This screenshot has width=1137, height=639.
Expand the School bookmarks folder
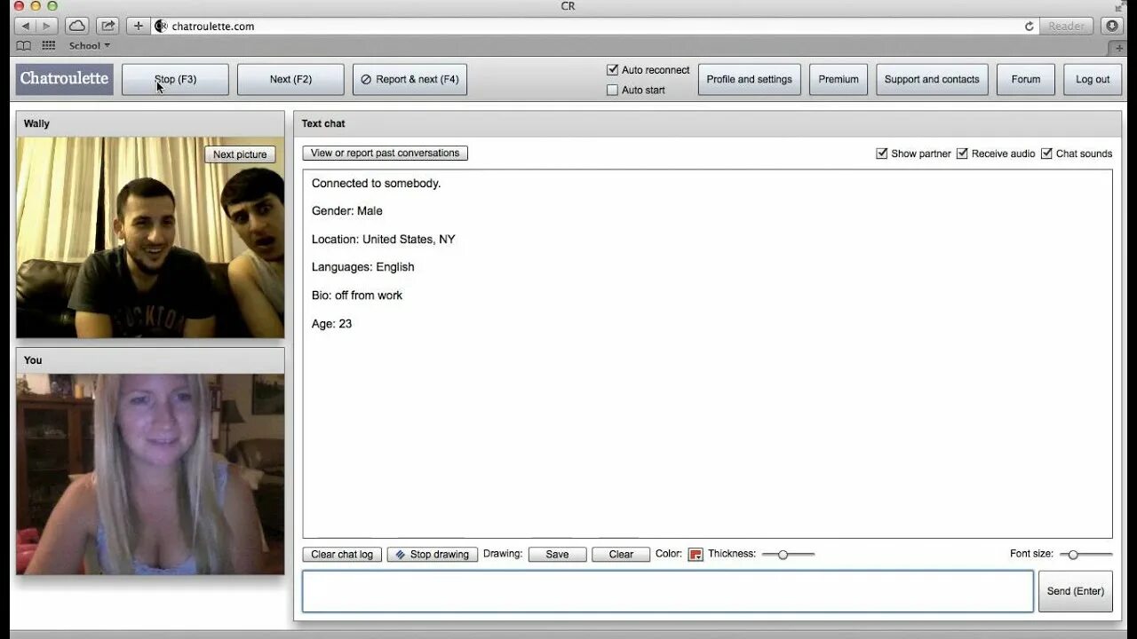pos(90,45)
